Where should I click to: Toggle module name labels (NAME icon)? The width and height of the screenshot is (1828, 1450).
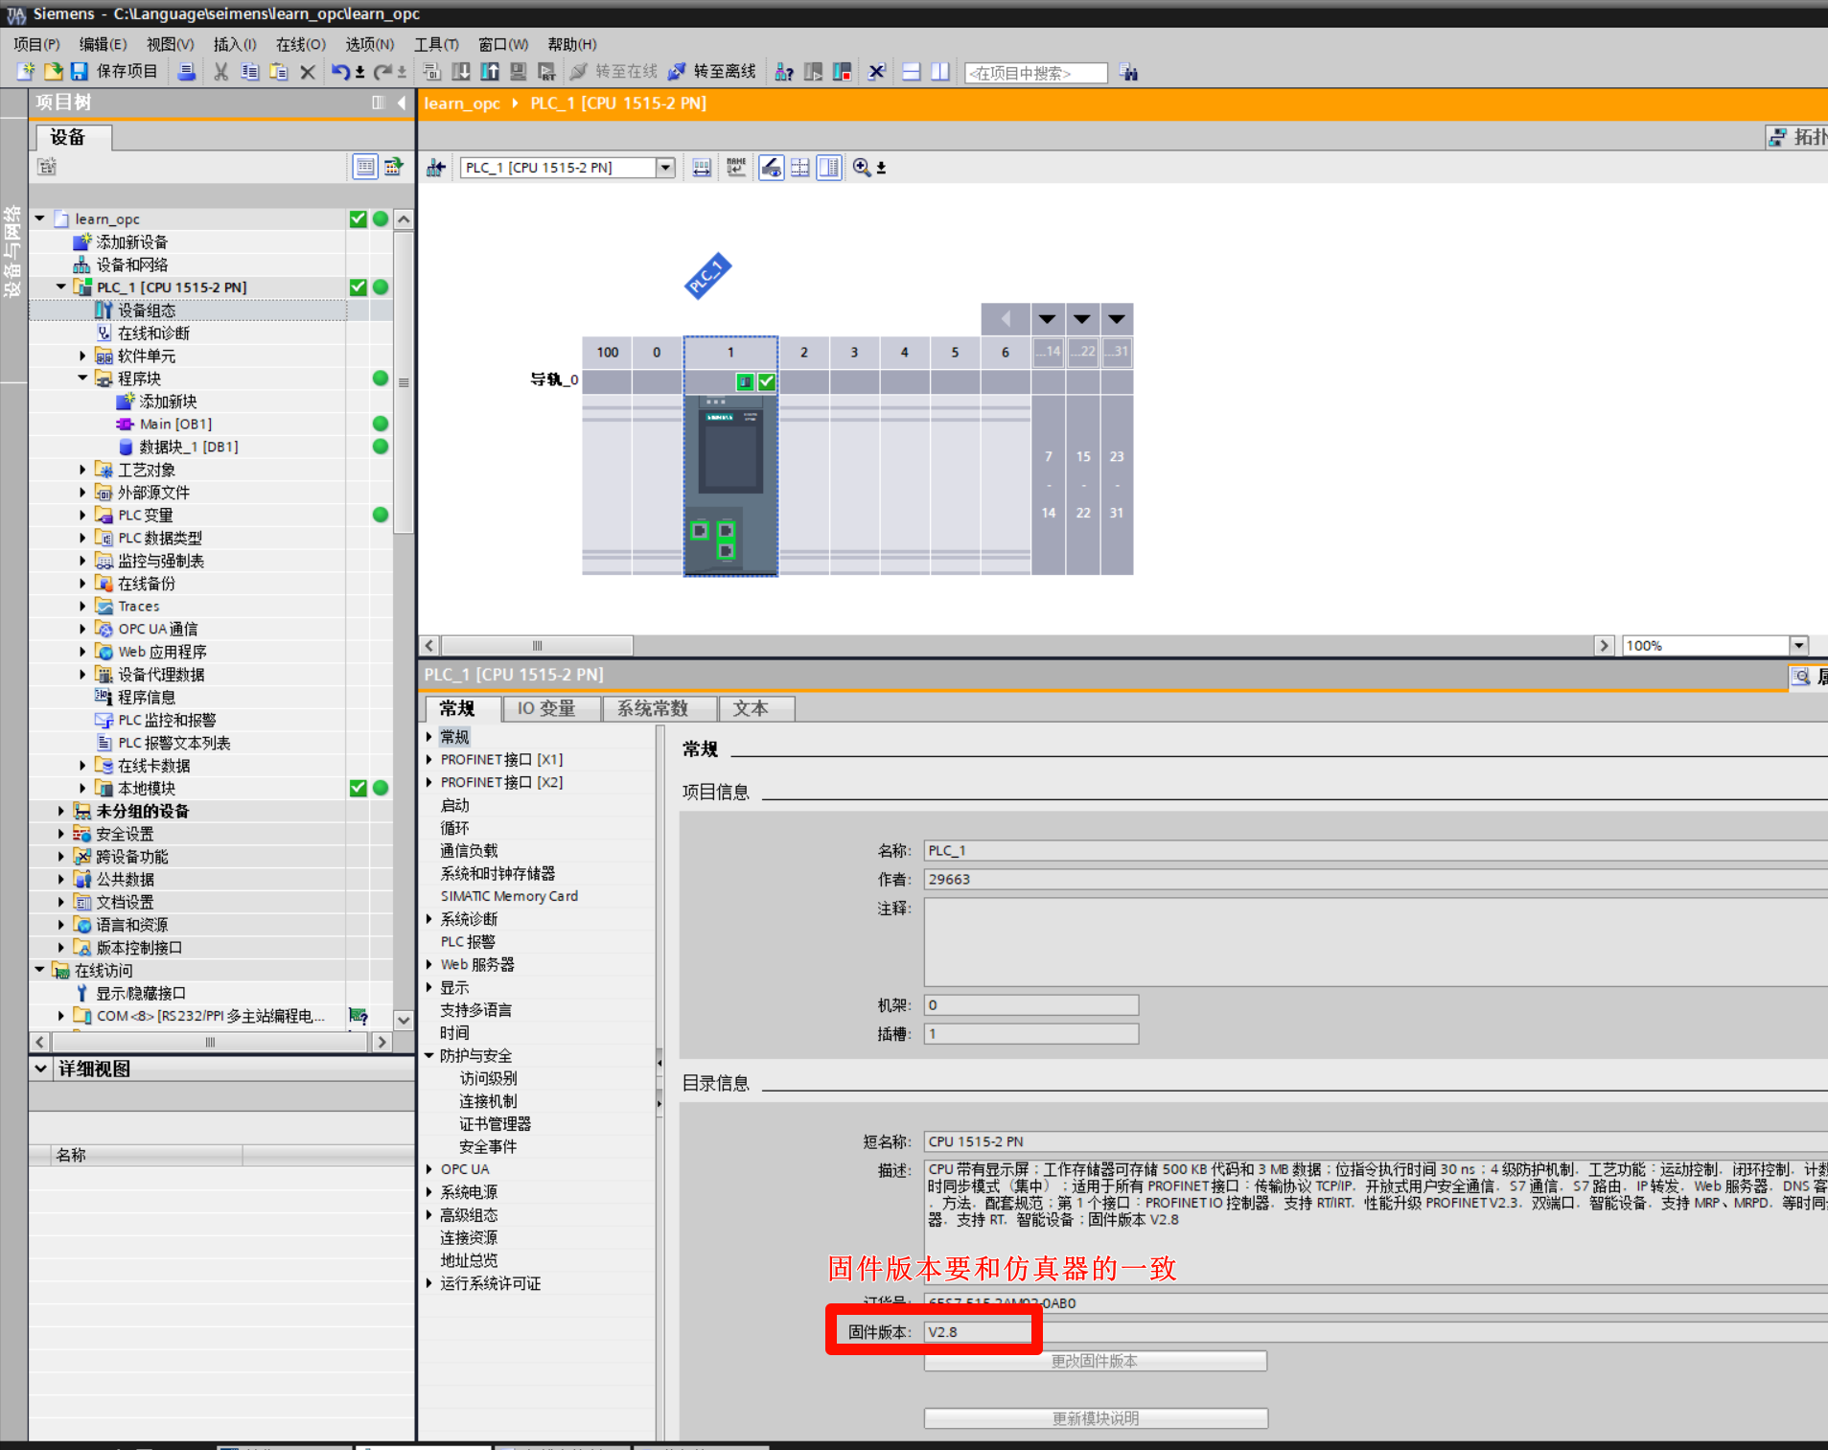click(x=736, y=168)
